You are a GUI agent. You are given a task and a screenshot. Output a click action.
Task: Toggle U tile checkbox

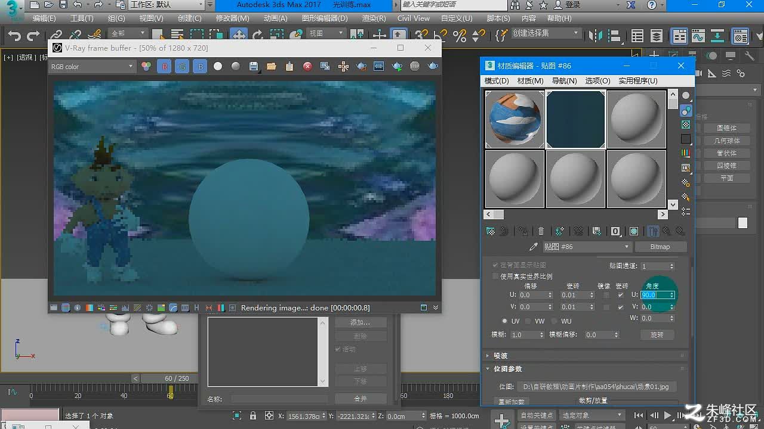[x=621, y=295]
